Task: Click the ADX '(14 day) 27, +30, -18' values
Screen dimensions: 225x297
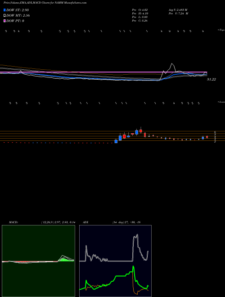Action: coord(126,222)
